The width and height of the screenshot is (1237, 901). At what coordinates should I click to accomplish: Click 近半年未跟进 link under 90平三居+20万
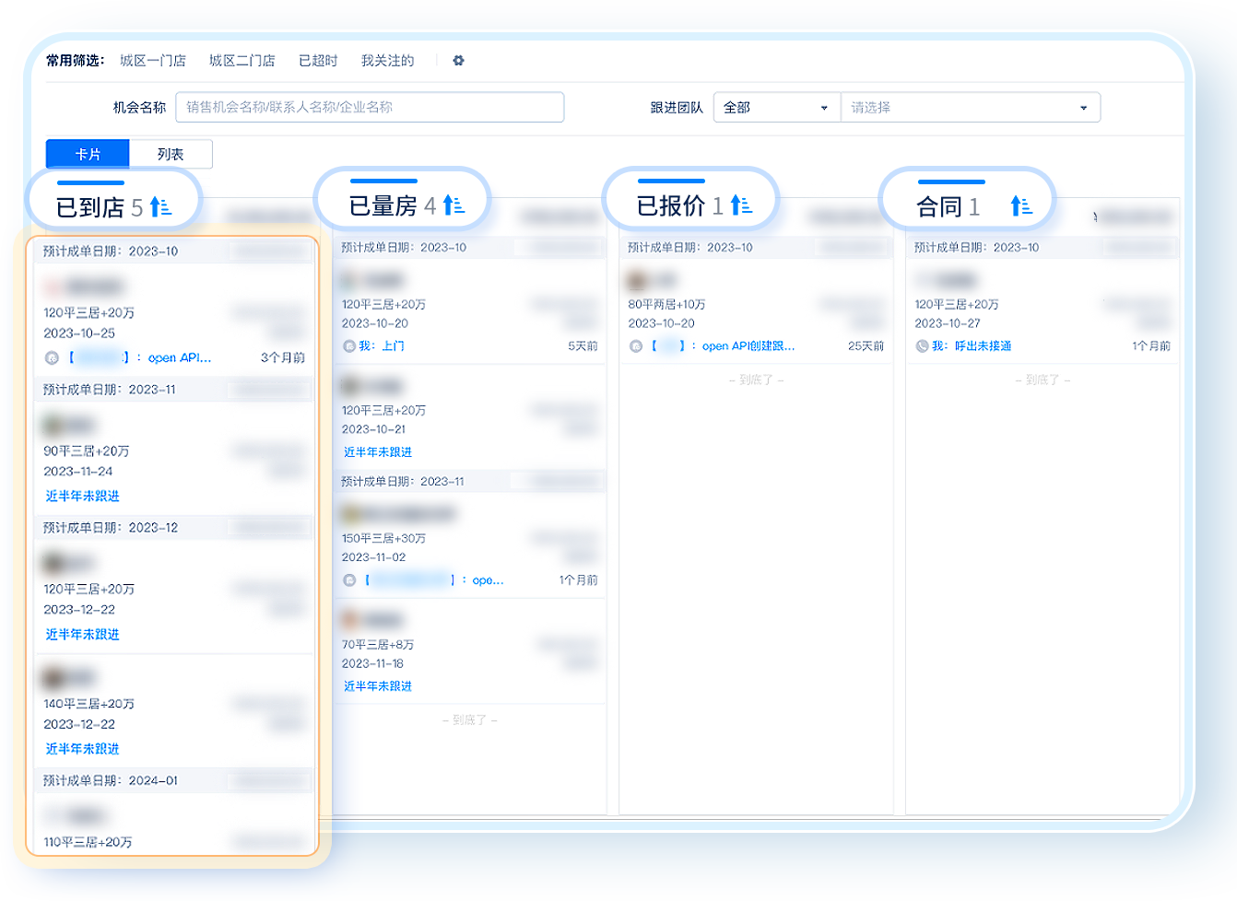tap(83, 497)
